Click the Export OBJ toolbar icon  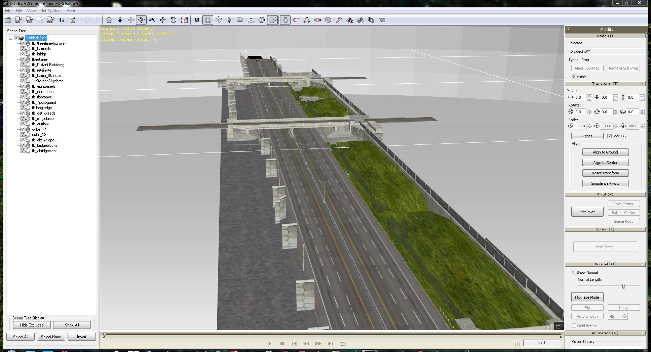pos(51,20)
